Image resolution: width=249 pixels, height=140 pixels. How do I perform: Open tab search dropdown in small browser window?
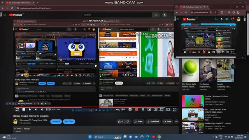pos(177,7)
